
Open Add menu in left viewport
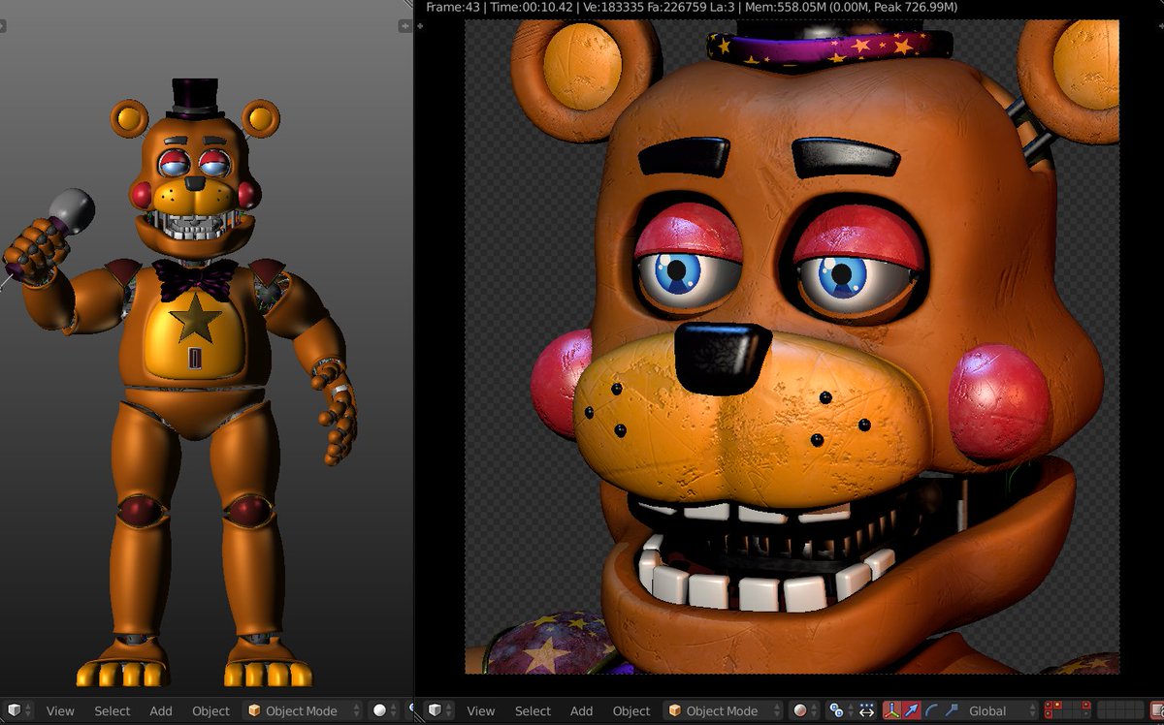pyautogui.click(x=161, y=710)
